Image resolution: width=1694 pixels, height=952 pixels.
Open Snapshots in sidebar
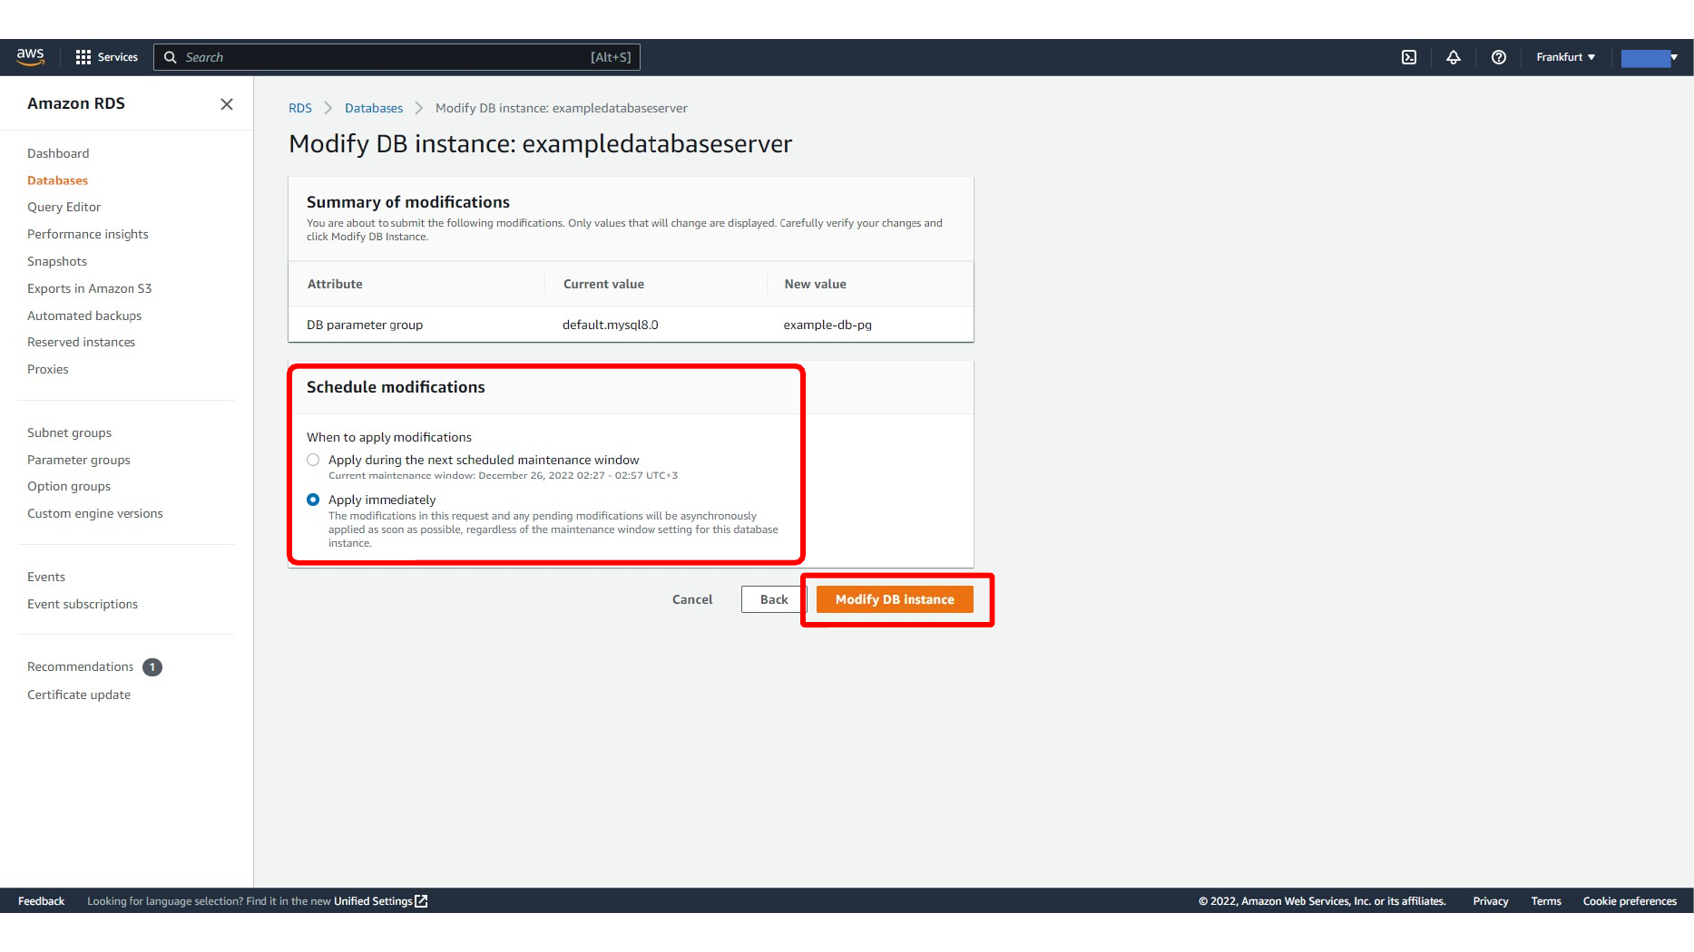point(57,261)
